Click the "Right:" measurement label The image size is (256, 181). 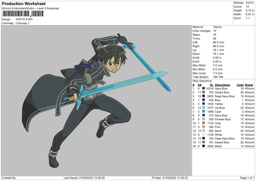(x=196, y=46)
